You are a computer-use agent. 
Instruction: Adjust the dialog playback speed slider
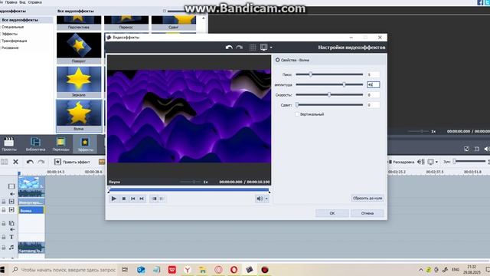coord(191,182)
